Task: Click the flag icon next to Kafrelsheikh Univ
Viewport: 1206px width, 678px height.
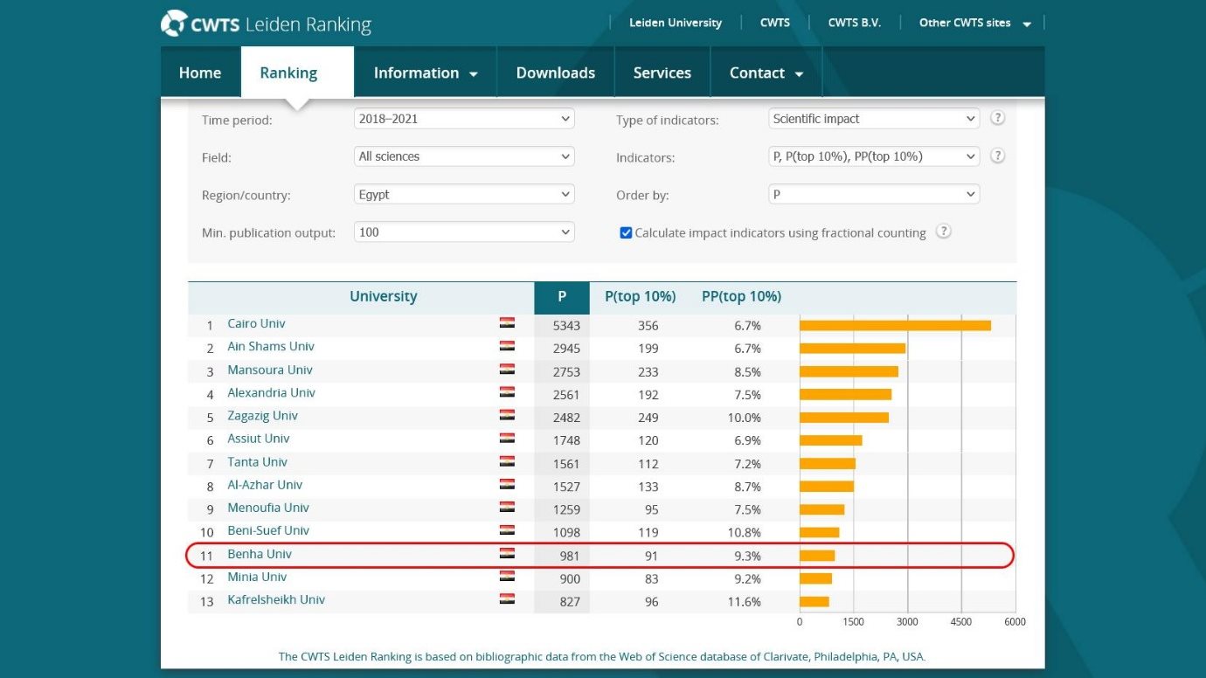Action: point(507,600)
